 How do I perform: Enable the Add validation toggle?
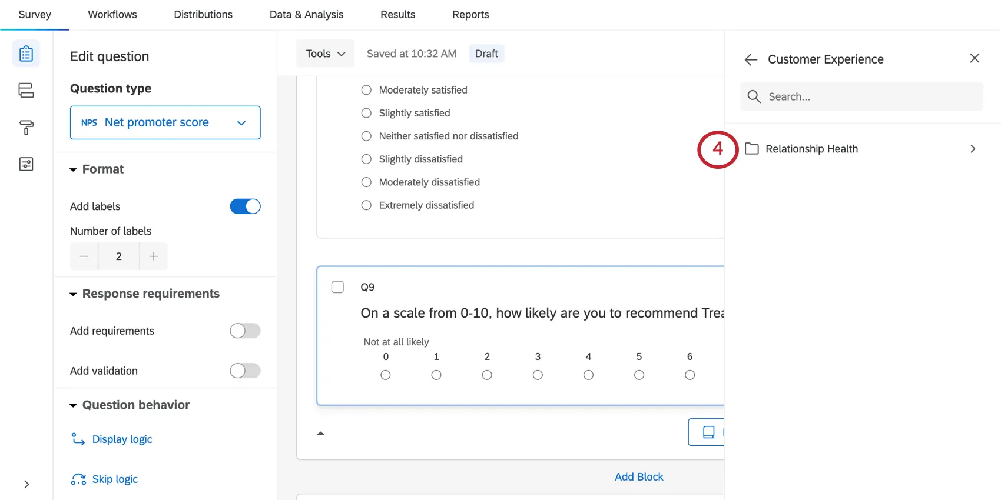click(245, 371)
